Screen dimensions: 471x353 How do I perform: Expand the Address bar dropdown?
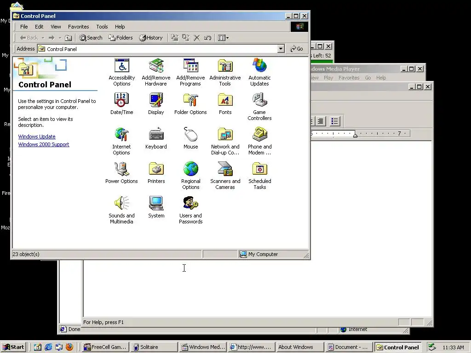coord(281,49)
